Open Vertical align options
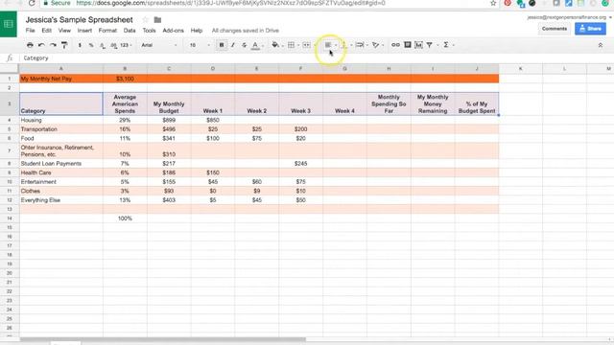The image size is (614, 345). point(343,45)
